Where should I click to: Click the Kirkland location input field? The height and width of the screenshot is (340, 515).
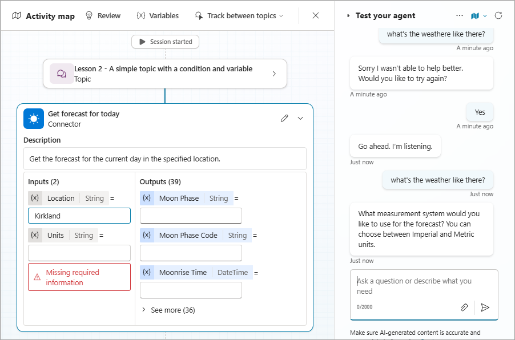[x=79, y=216]
